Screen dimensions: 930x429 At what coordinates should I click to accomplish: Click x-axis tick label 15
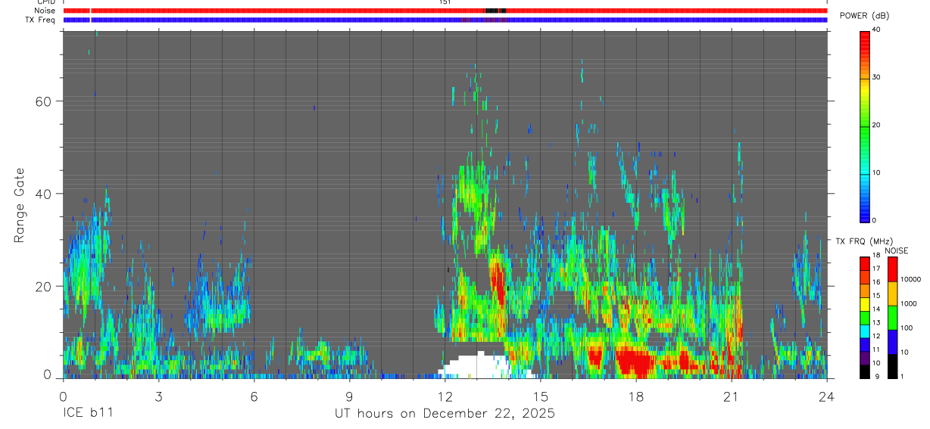541,396
